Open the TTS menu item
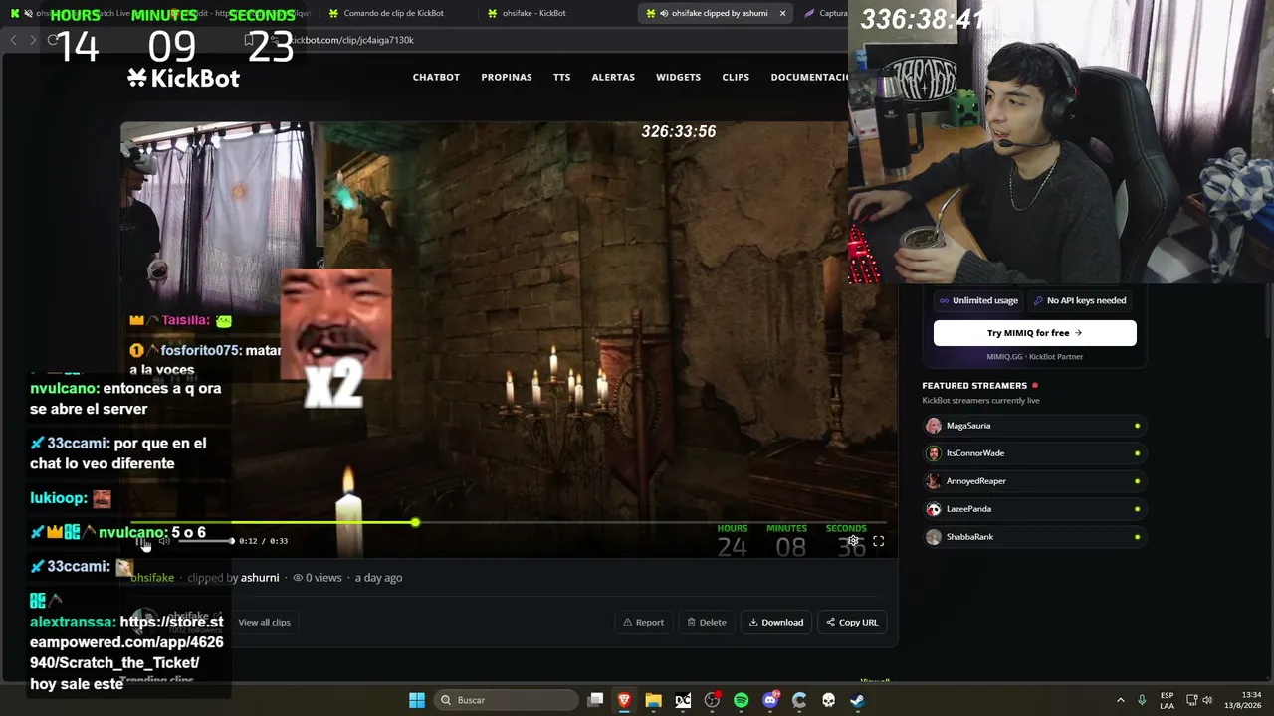 point(562,77)
